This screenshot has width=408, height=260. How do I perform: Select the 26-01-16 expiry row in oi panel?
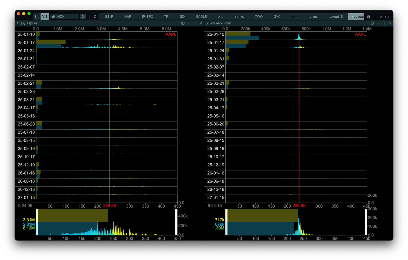click(96, 174)
